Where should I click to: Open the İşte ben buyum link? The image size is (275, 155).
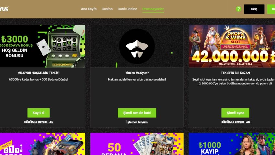tap(137, 122)
